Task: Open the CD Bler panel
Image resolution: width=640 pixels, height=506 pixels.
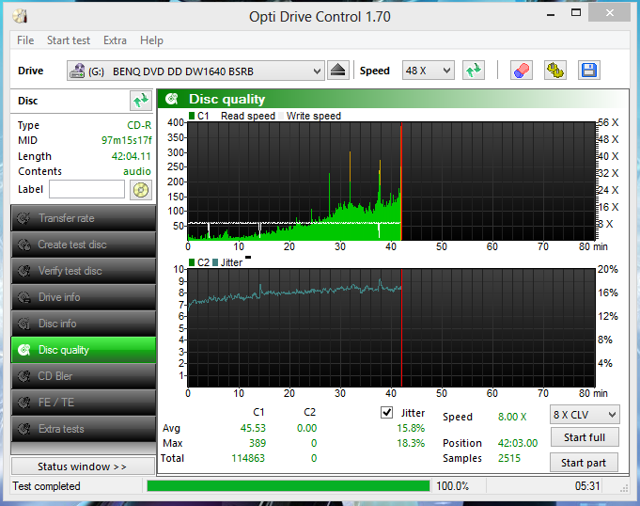Action: point(84,376)
